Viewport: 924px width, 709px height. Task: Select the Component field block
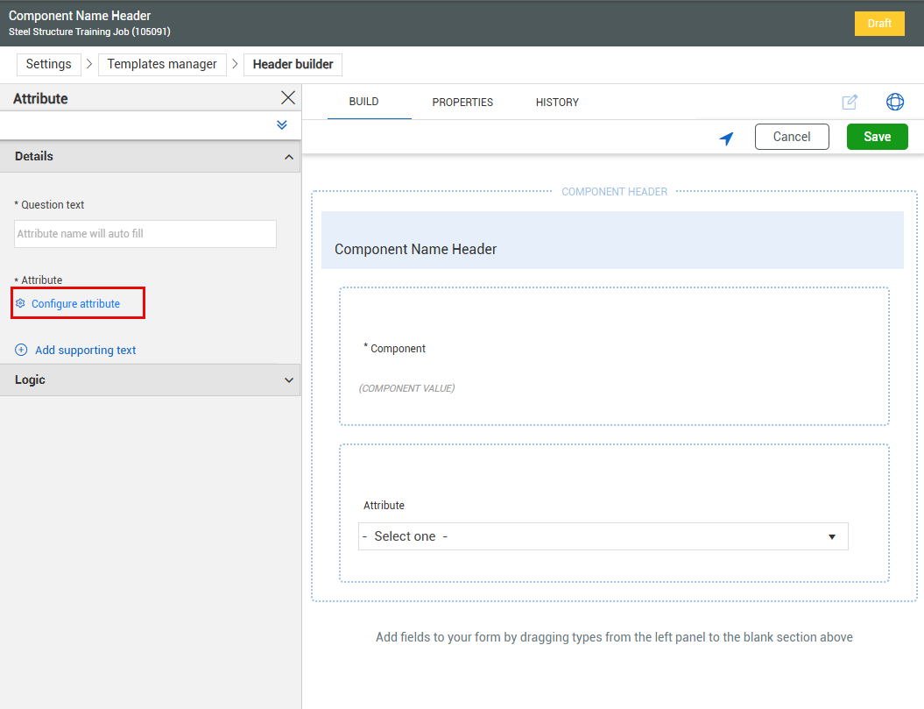pyautogui.click(x=614, y=356)
